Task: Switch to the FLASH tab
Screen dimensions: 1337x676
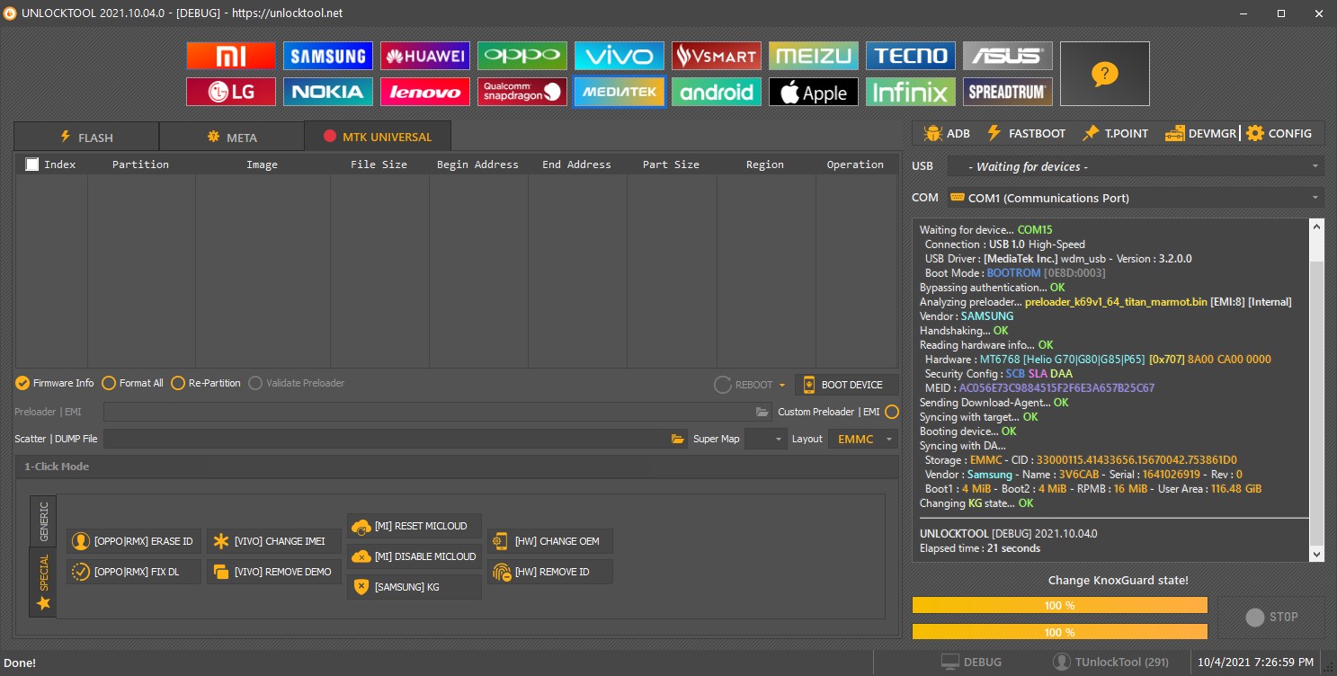Action: (x=86, y=138)
